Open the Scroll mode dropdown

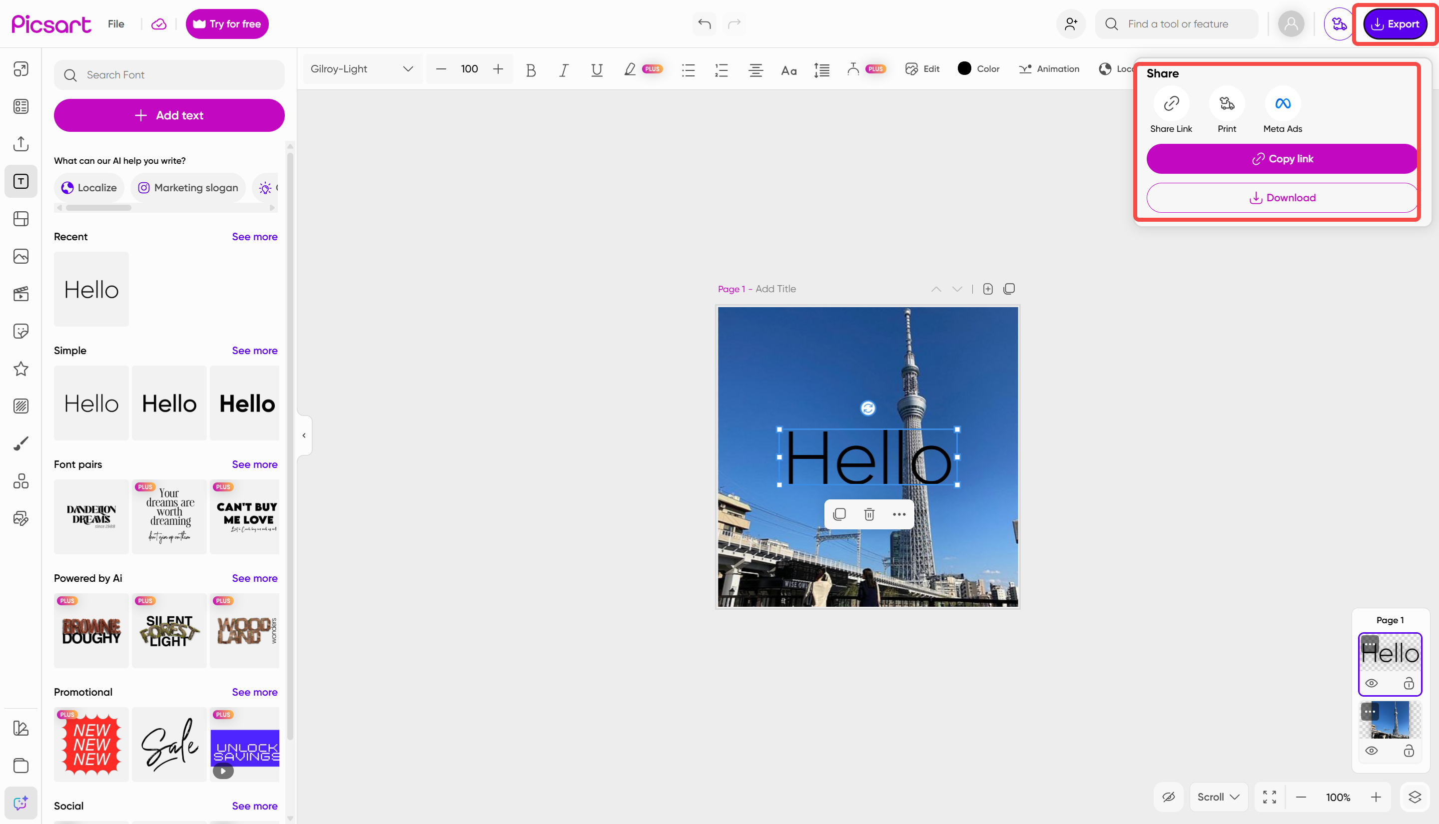click(1218, 797)
